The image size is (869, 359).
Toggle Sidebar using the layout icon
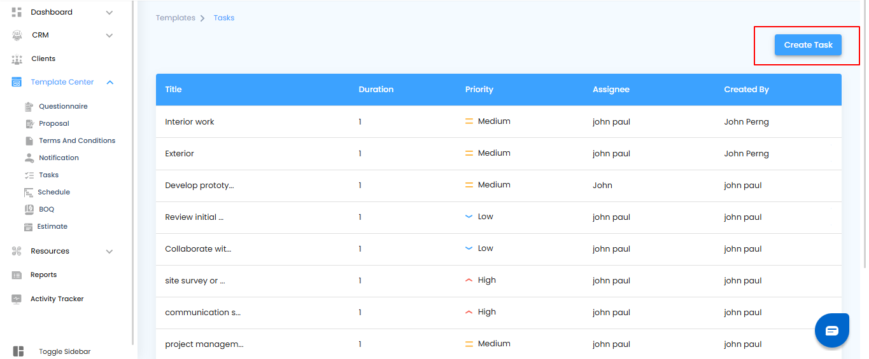pyautogui.click(x=18, y=351)
